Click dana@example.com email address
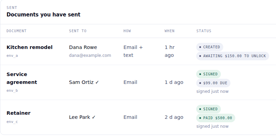 click(x=90, y=55)
